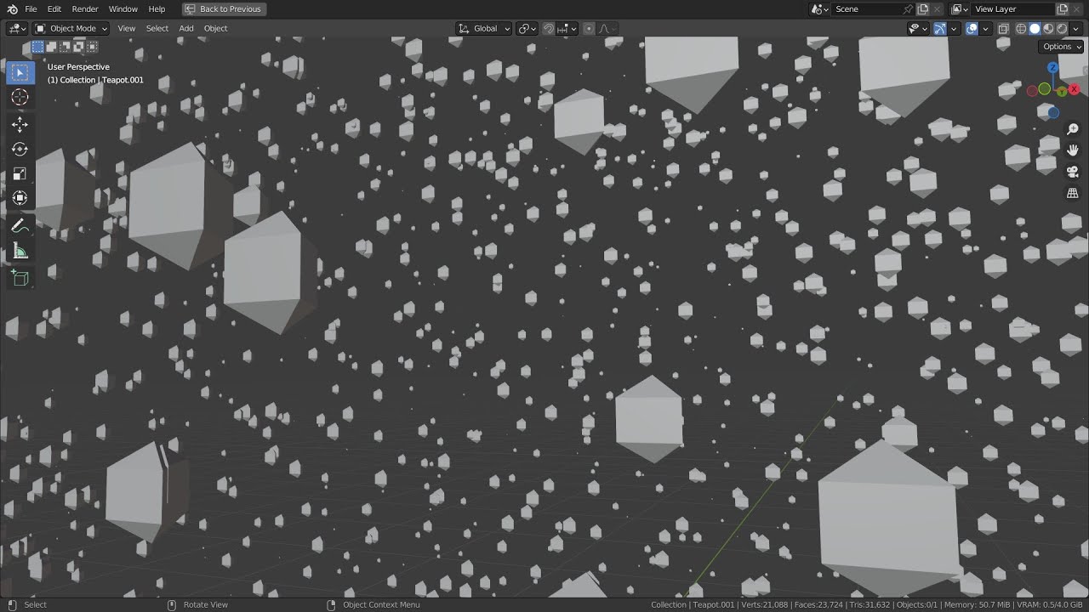This screenshot has width=1089, height=612.
Task: Pin the Scene with the pin icon
Action: tap(908, 8)
